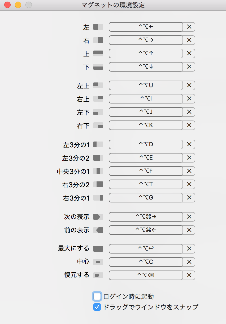This screenshot has width=226, height=324.
Task: Clear the shortcut for 左 with X
Action: (x=189, y=27)
